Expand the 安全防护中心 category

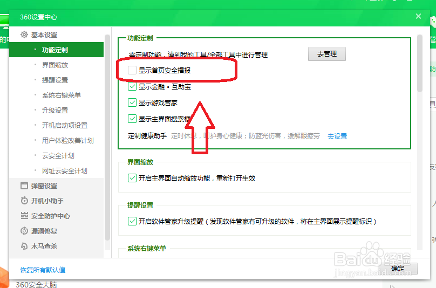coord(51,216)
